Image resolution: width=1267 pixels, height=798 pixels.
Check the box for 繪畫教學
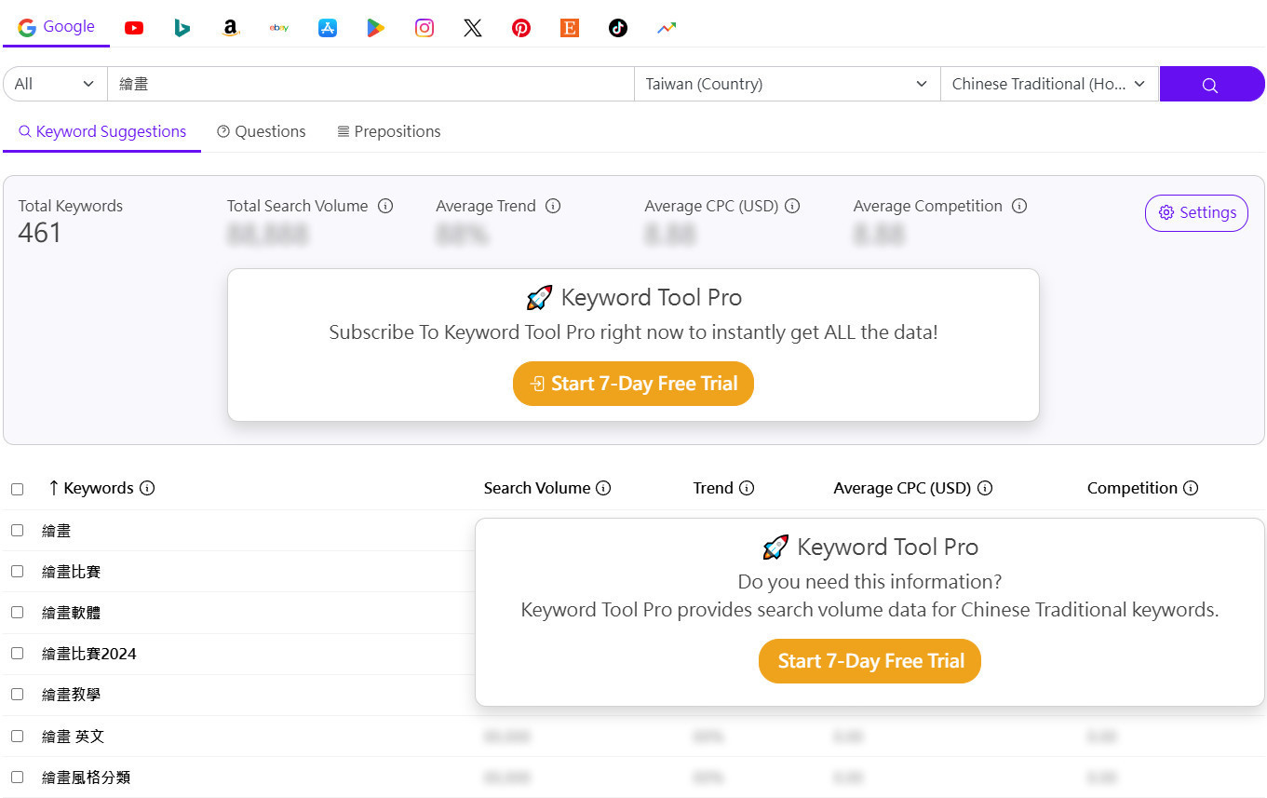point(17,694)
